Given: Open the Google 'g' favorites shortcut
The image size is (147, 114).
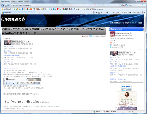Looking at the screenshot, I should click(x=28, y=9).
